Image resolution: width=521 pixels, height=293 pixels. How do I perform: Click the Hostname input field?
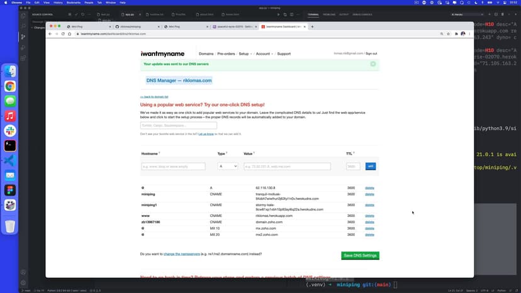tap(174, 166)
